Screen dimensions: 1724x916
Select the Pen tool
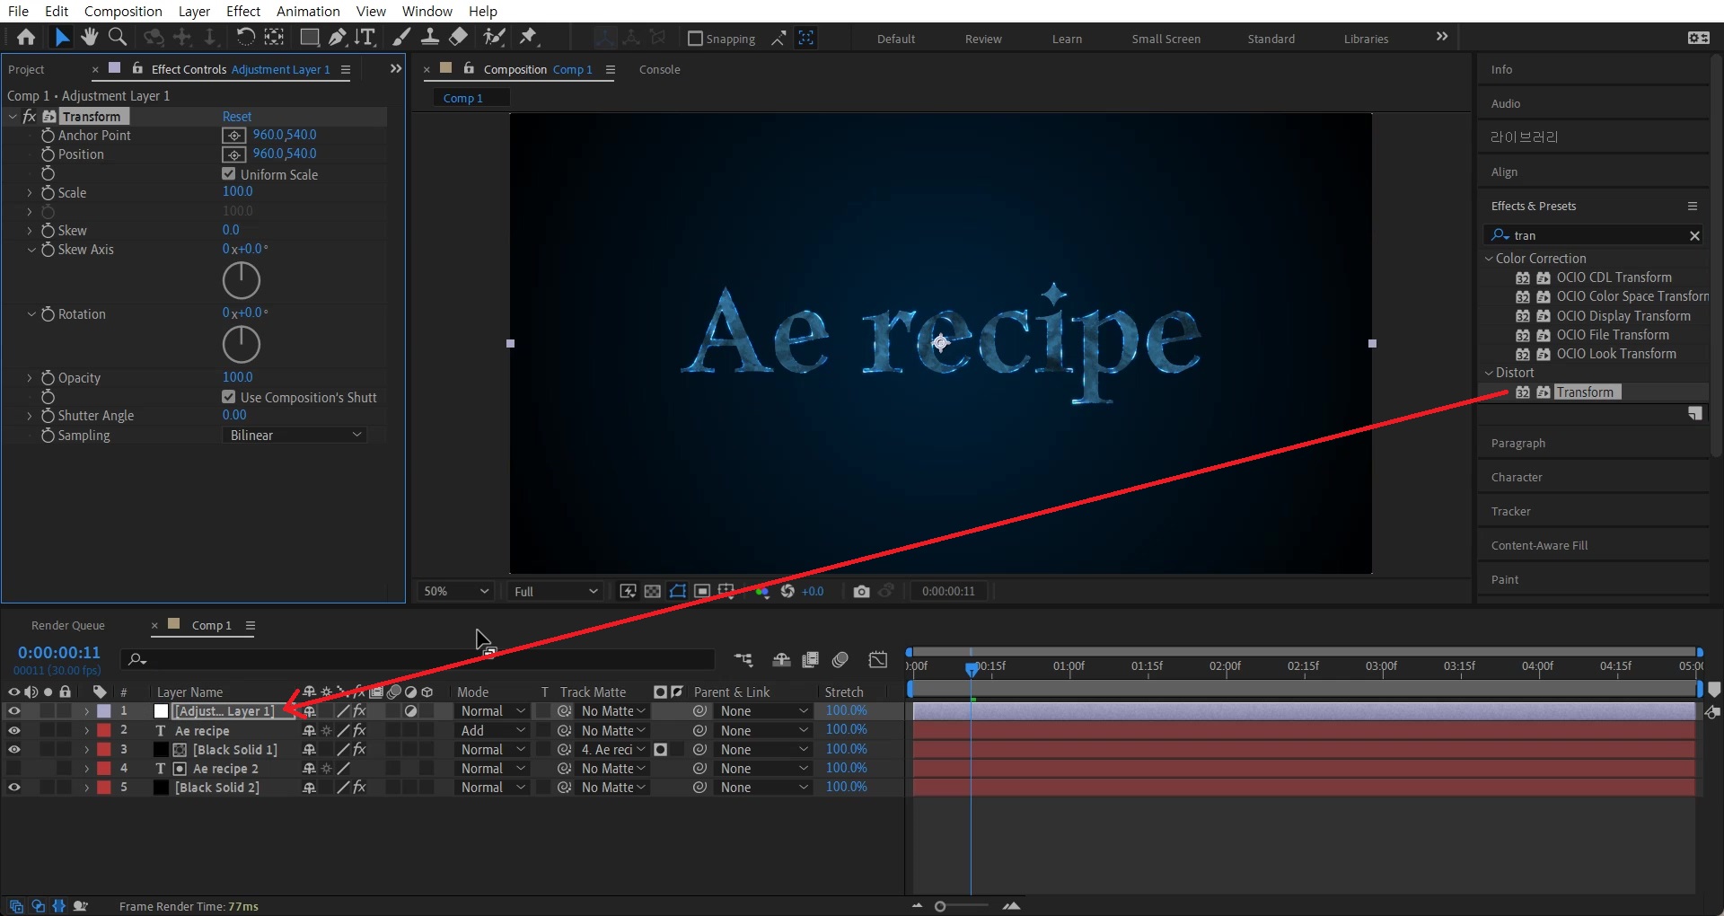coord(337,37)
